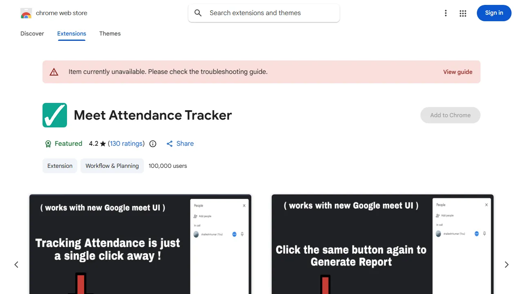Open the info icon next to ratings
Screen dimensions: 523x294
[x=152, y=143]
